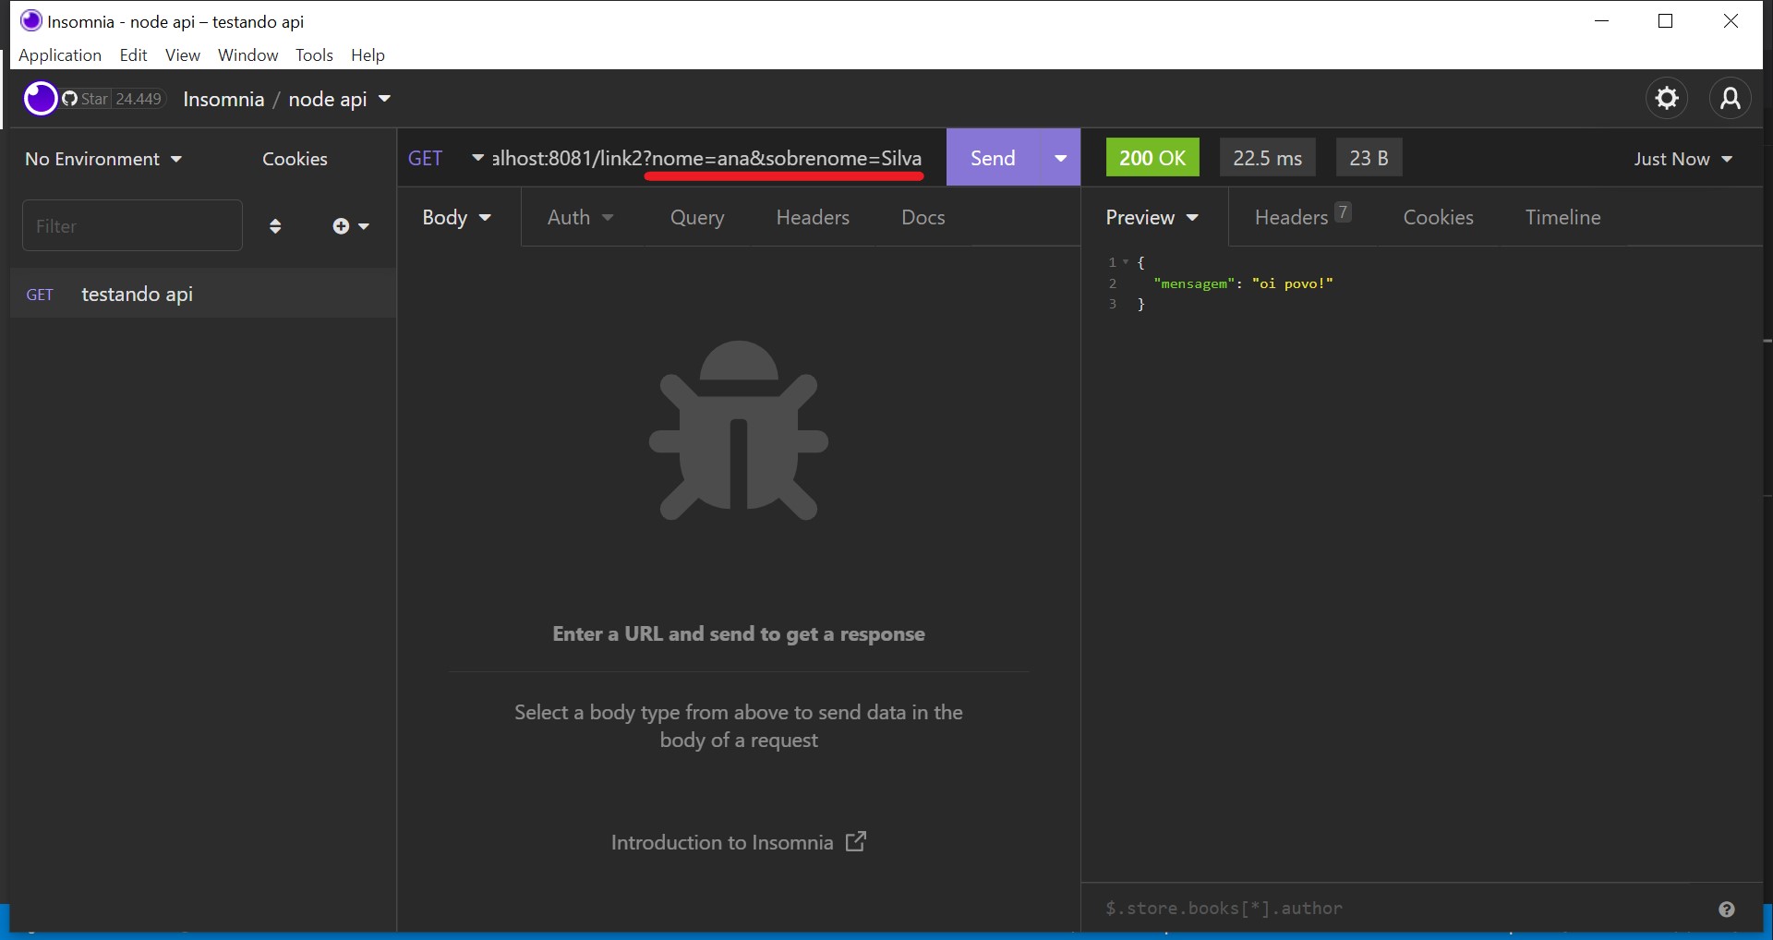Switch to the request Headers tab
Image resolution: width=1773 pixels, height=940 pixels.
(813, 217)
